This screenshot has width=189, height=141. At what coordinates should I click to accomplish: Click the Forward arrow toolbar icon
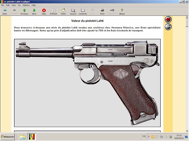pyautogui.click(x=14, y=10)
